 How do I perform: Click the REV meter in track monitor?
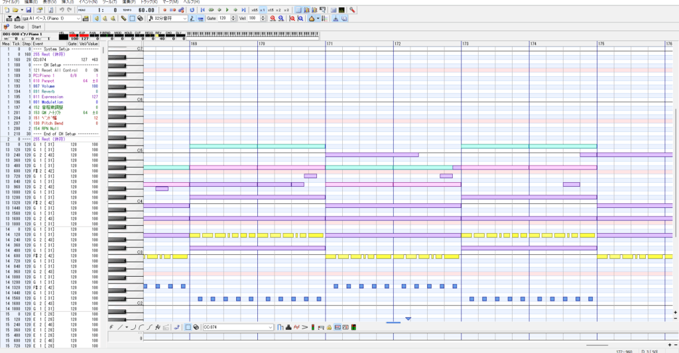(161, 36)
